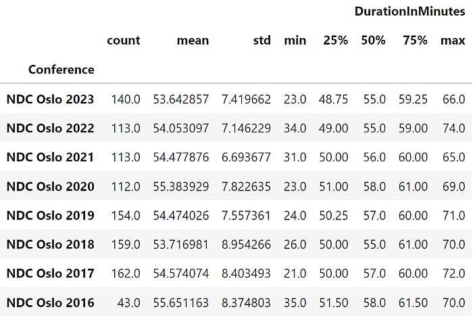473x316 pixels.
Task: Click min value 35.0
Action: [295, 302]
